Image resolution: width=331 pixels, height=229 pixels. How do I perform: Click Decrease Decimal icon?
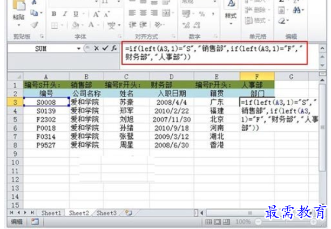197,25
